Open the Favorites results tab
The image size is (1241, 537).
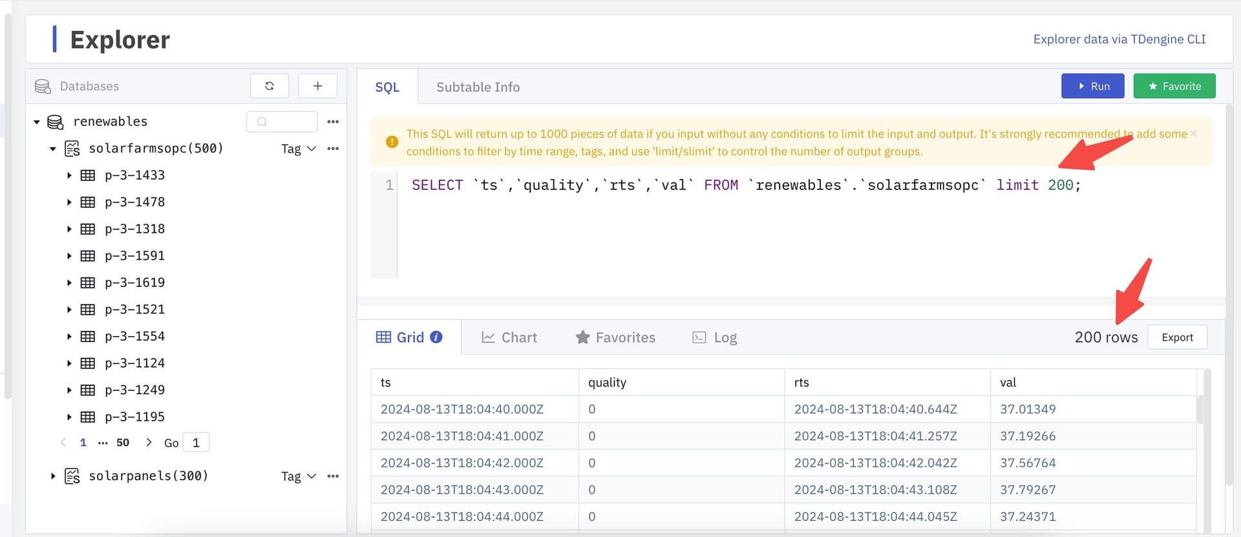(615, 337)
